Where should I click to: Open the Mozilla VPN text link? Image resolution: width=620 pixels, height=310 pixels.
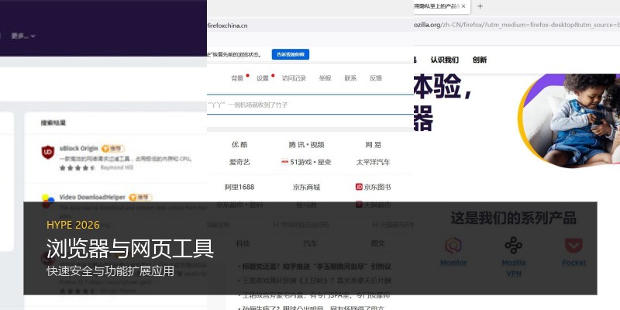[x=513, y=268]
